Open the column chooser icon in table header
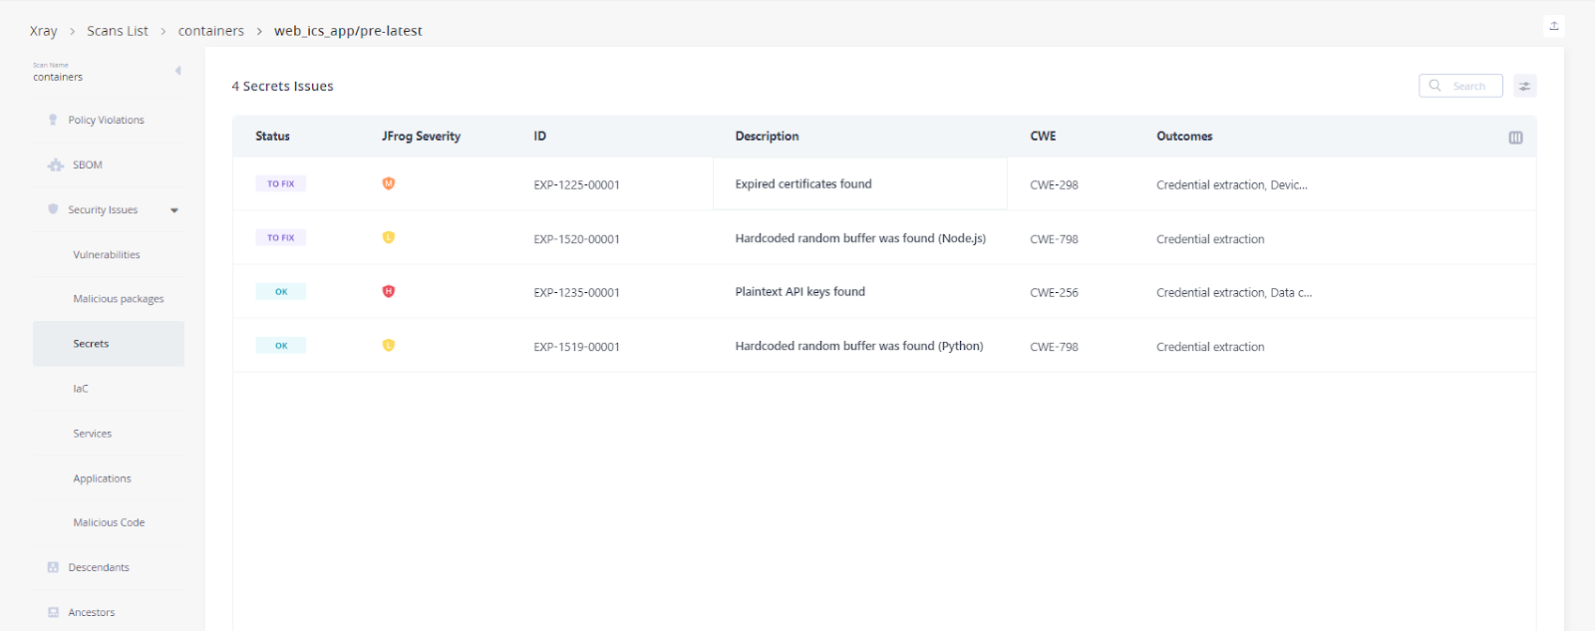The image size is (1595, 631). pos(1515,138)
